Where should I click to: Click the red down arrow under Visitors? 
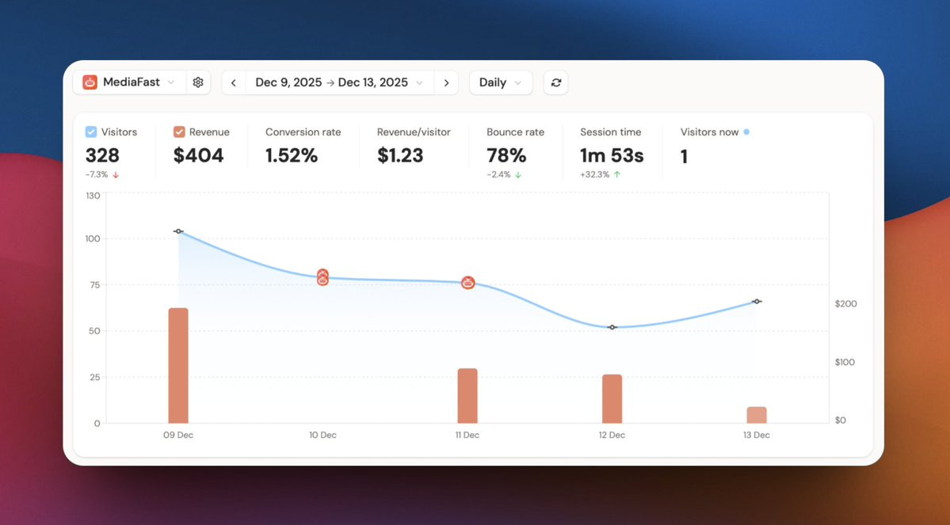[x=116, y=175]
